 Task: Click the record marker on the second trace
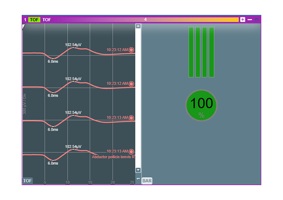click(x=131, y=84)
